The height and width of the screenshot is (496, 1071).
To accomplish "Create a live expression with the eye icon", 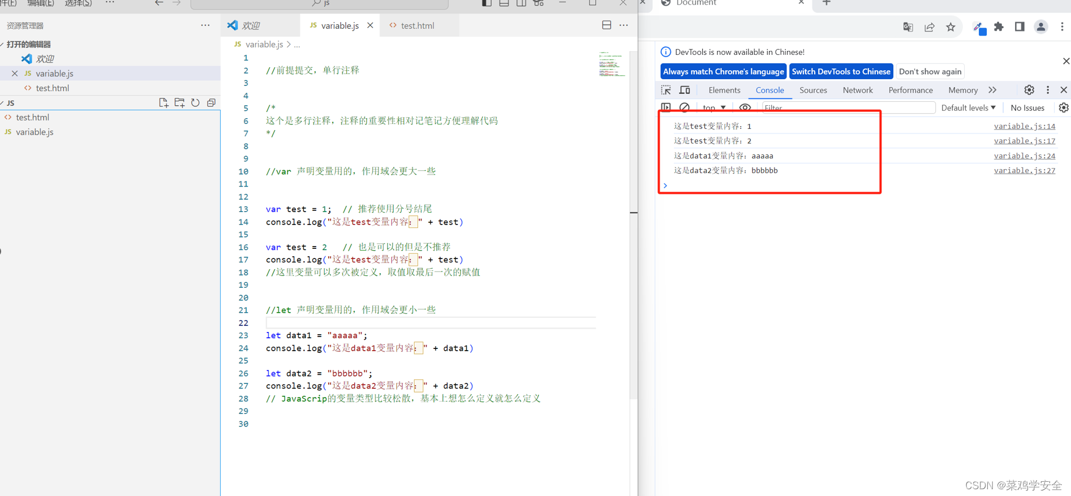I will (745, 107).
